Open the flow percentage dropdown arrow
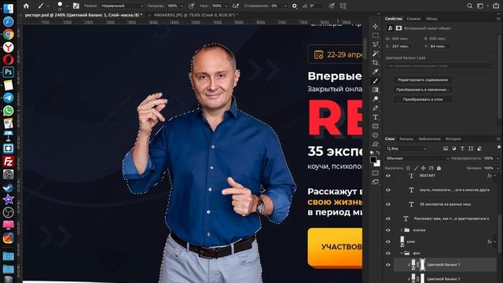Viewport: 503px width, 283px height. pos(226,6)
